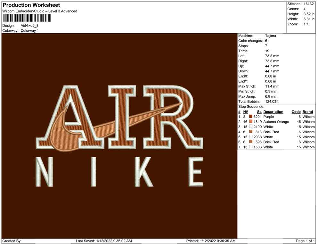Image resolution: width=317 pixels, height=244 pixels.
Task: Select the white swatch with 2400 stitches
Action: [251, 127]
